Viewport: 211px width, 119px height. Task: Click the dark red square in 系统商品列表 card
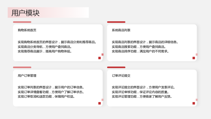tap(194, 58)
